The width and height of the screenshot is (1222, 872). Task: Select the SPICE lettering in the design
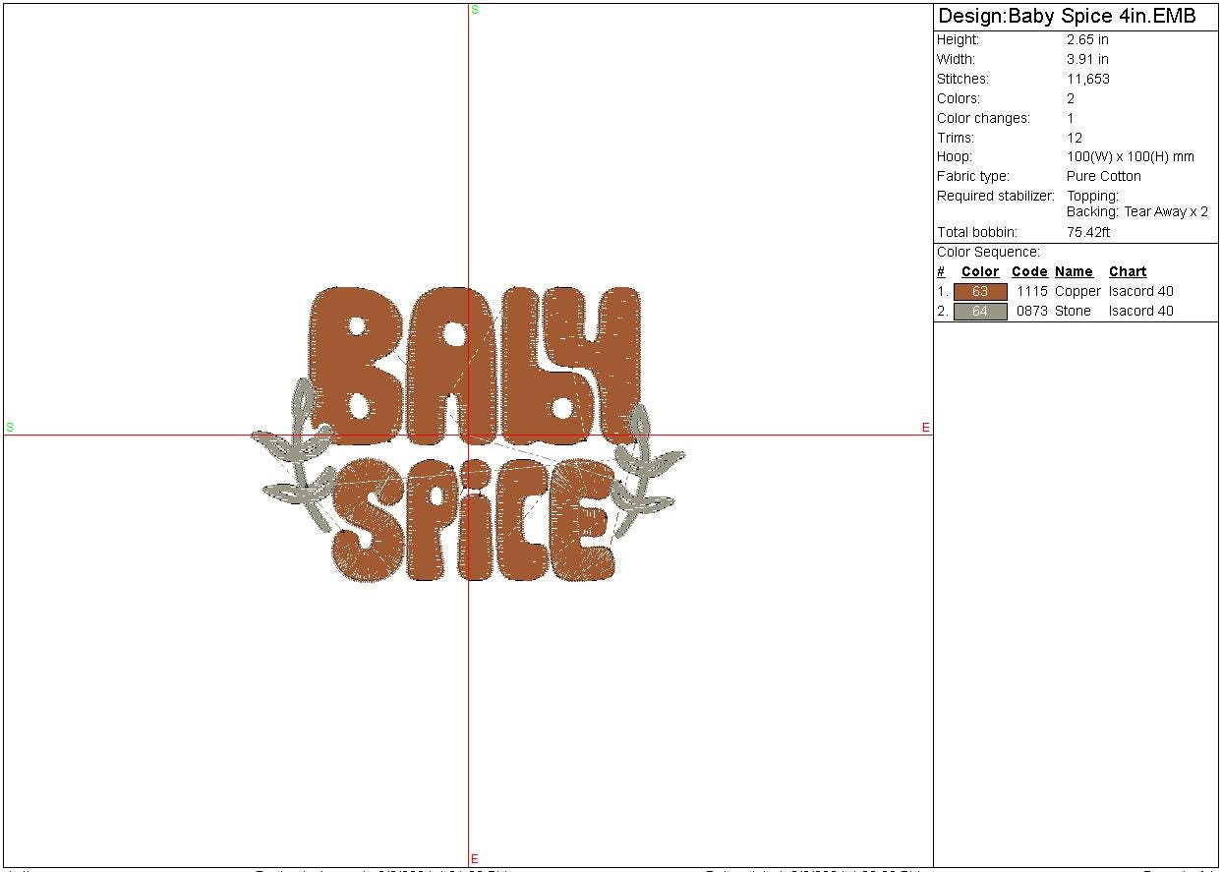coord(475,519)
